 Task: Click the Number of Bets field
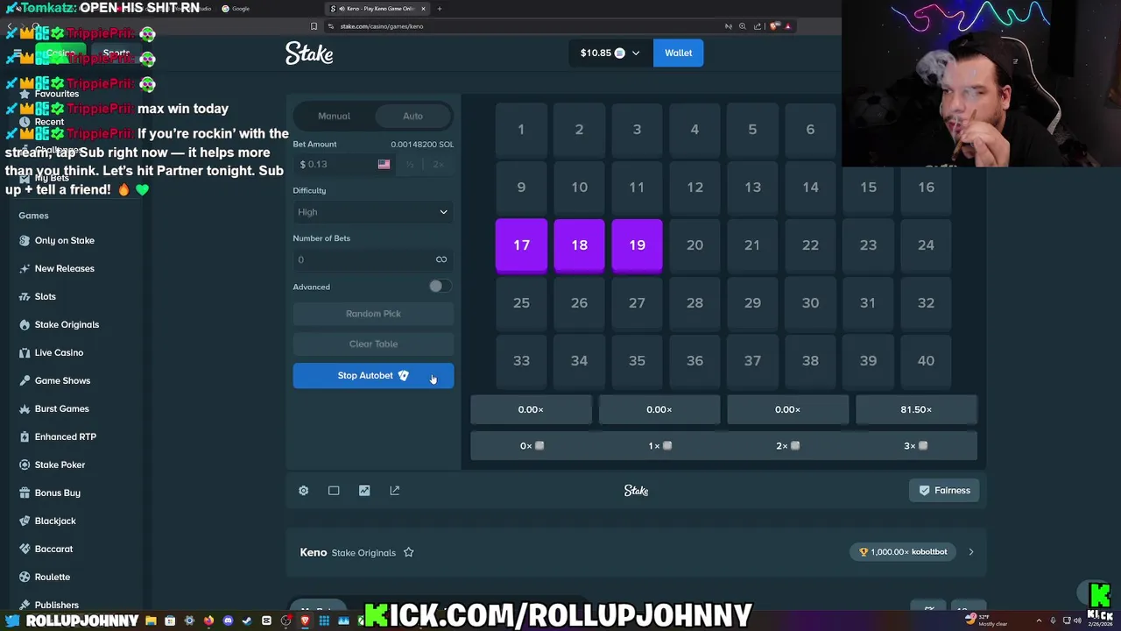pos(373,259)
